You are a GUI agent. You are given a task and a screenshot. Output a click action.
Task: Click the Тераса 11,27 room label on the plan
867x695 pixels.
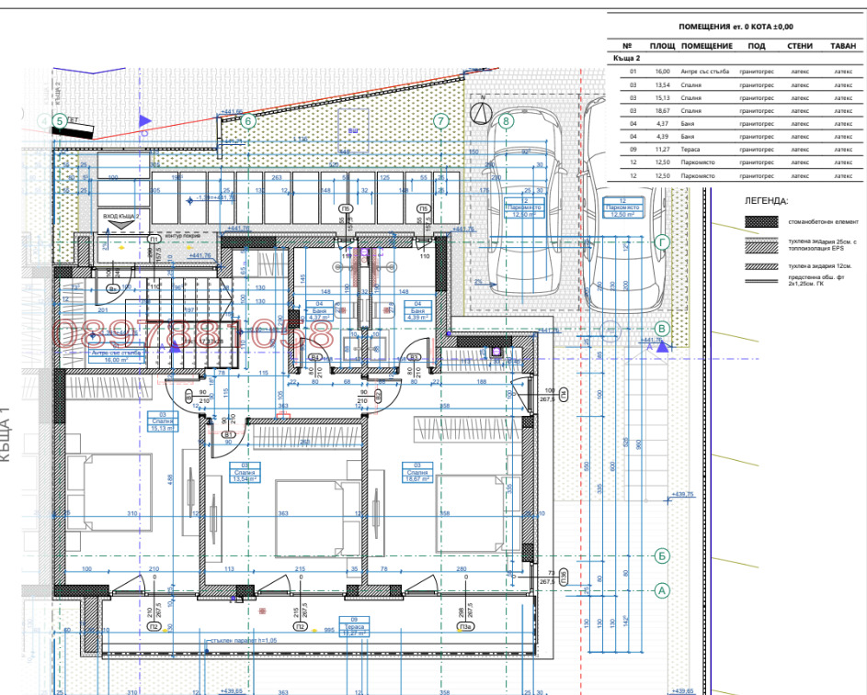354,627
